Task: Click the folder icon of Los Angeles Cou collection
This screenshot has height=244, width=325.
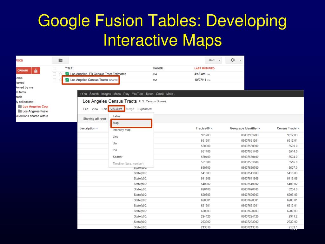Action: pos(20,106)
